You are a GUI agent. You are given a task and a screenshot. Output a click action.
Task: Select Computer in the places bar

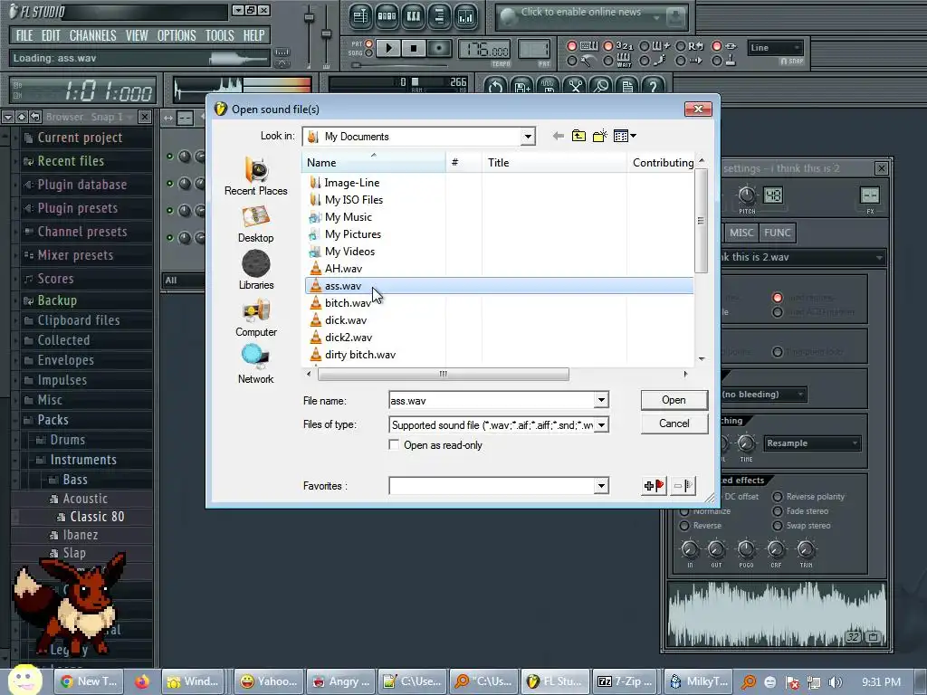coord(255,319)
